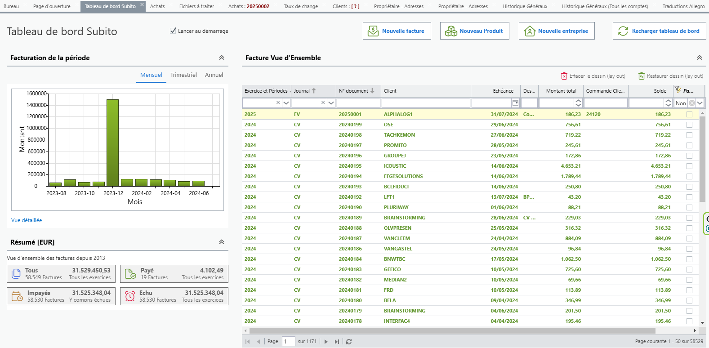Click the Tous documents icon in Résumé

click(16, 274)
